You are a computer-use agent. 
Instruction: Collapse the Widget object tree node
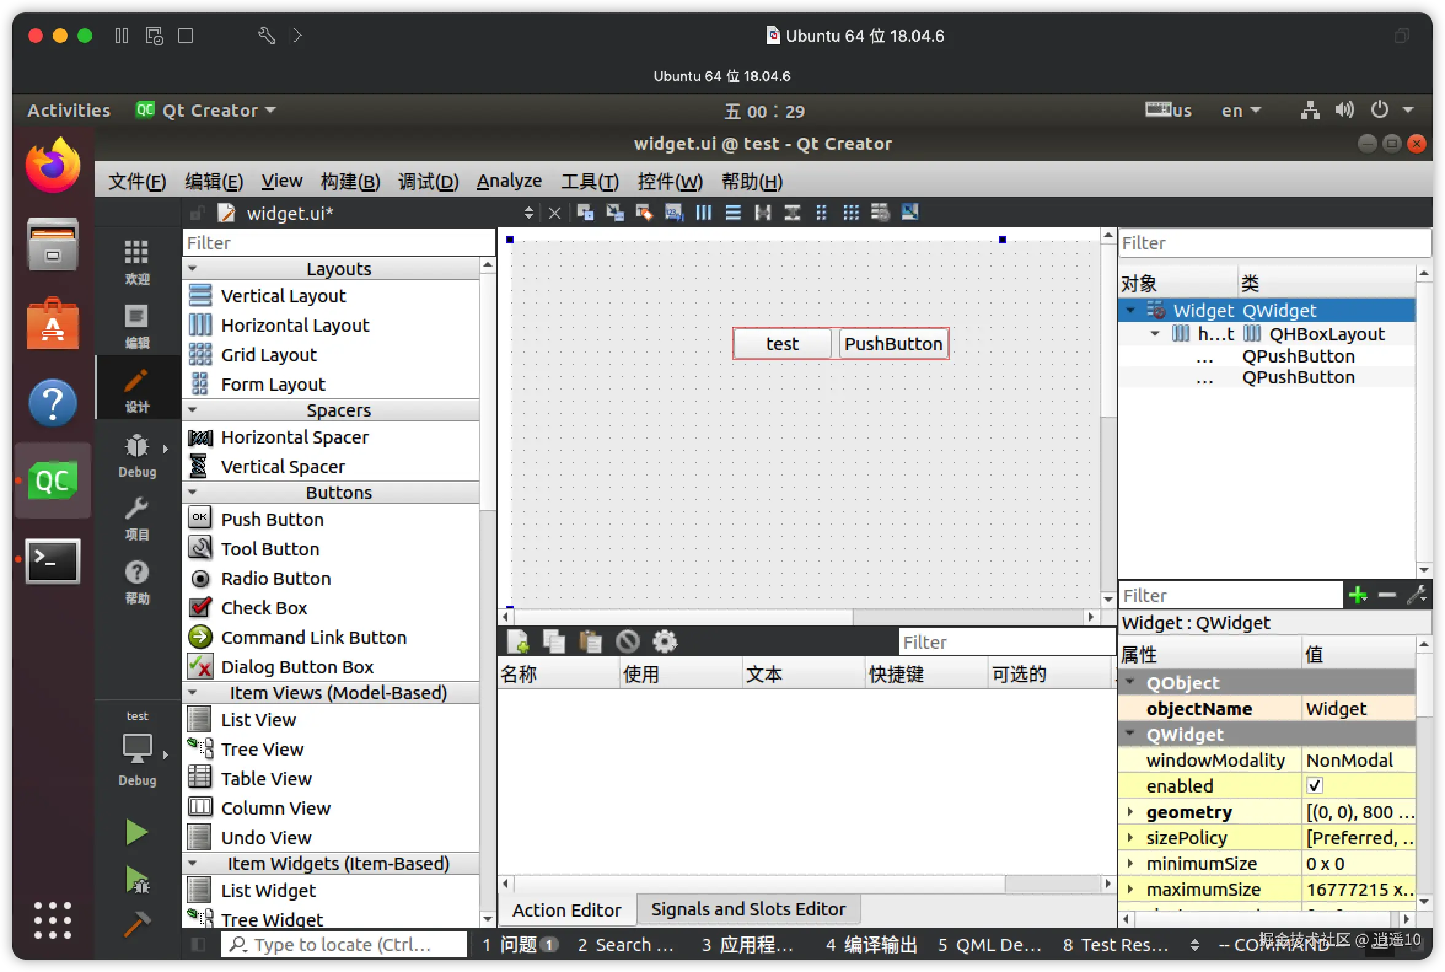click(1130, 310)
